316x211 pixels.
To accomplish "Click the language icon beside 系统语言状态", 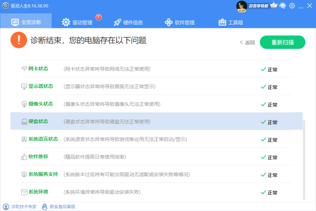I will [x=24, y=139].
